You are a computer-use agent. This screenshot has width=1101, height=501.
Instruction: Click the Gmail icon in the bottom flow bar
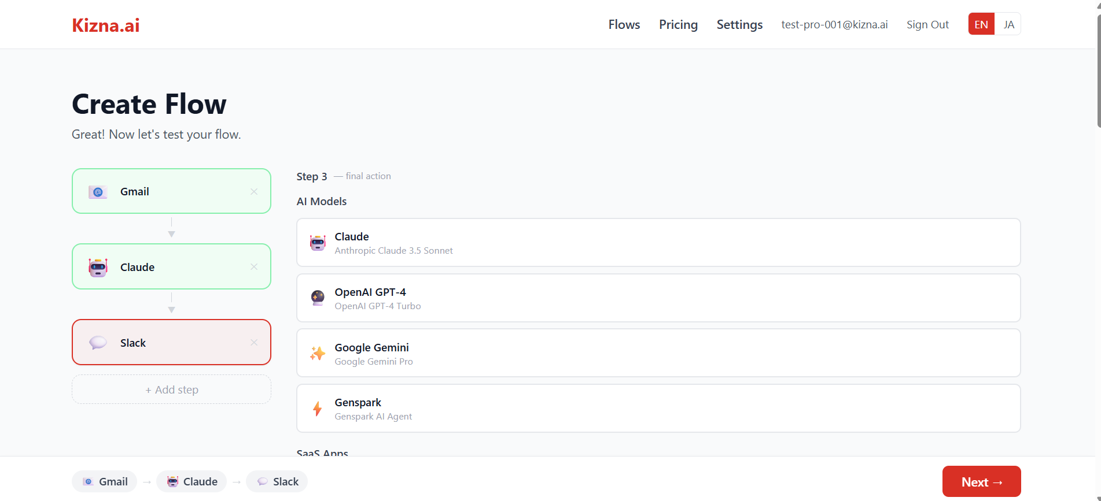click(x=88, y=481)
